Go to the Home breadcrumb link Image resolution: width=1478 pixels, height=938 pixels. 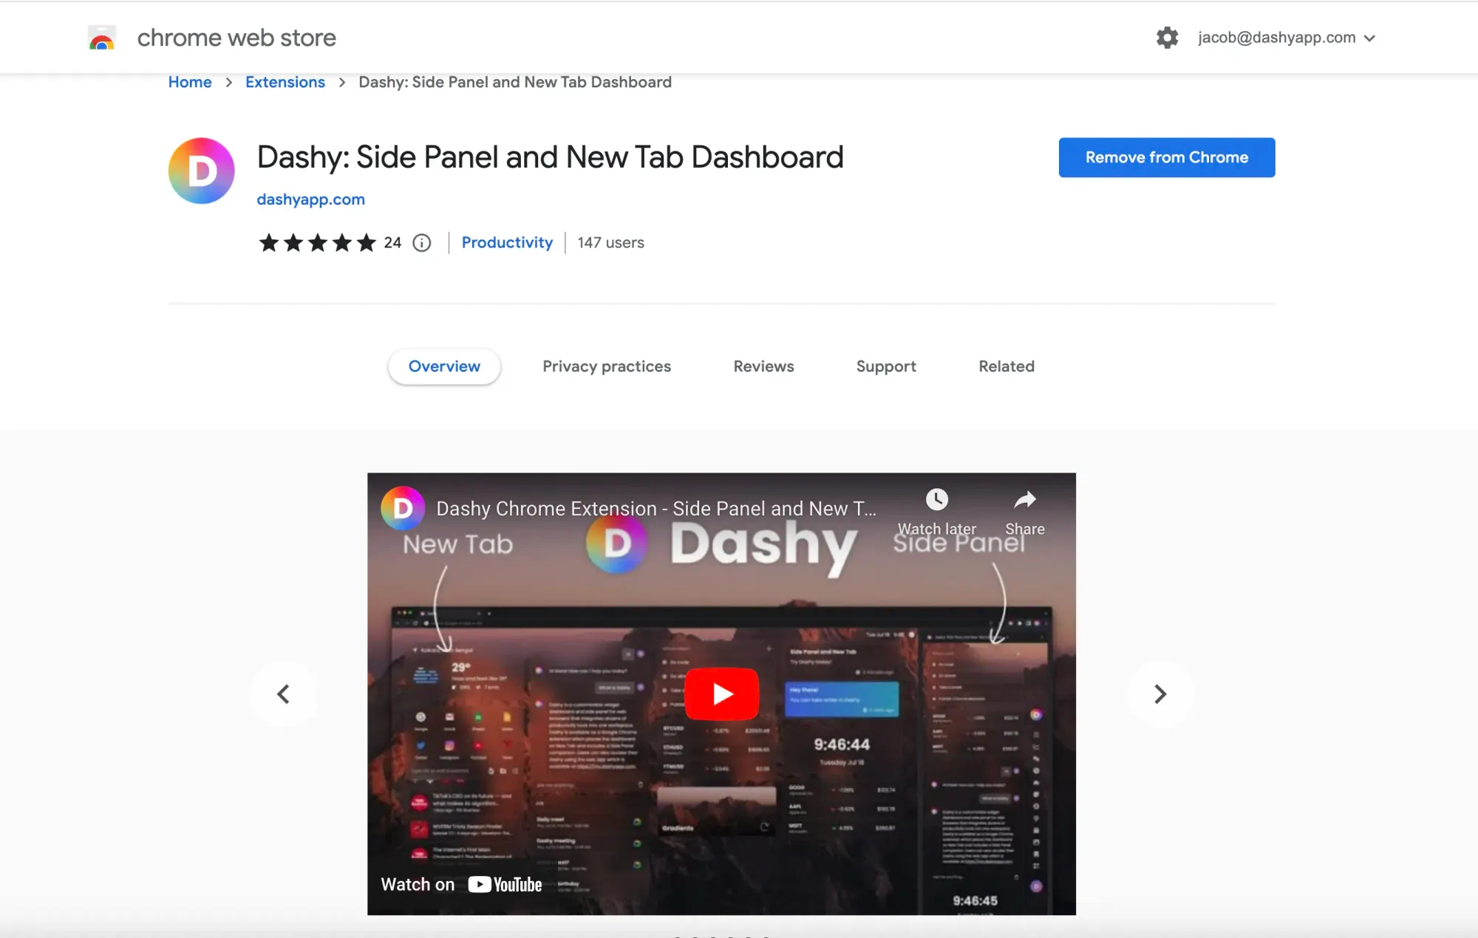190,82
